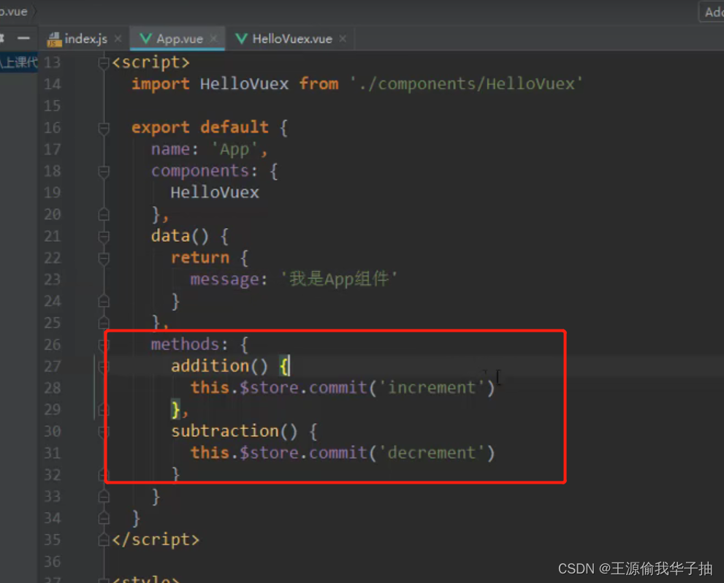
Task: Click the JS file icon on index.js tab
Action: pos(54,39)
